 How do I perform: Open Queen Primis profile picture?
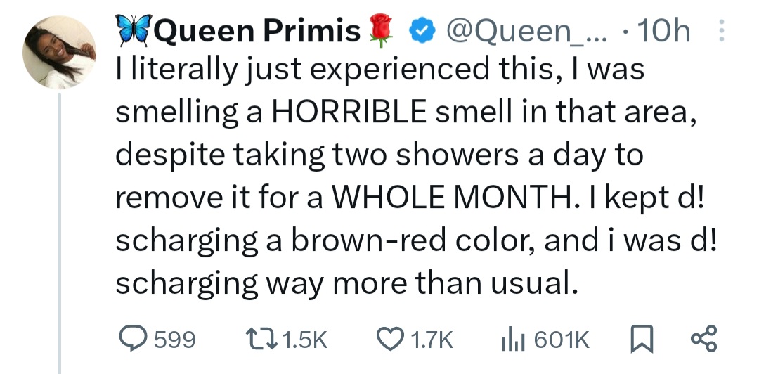point(60,53)
